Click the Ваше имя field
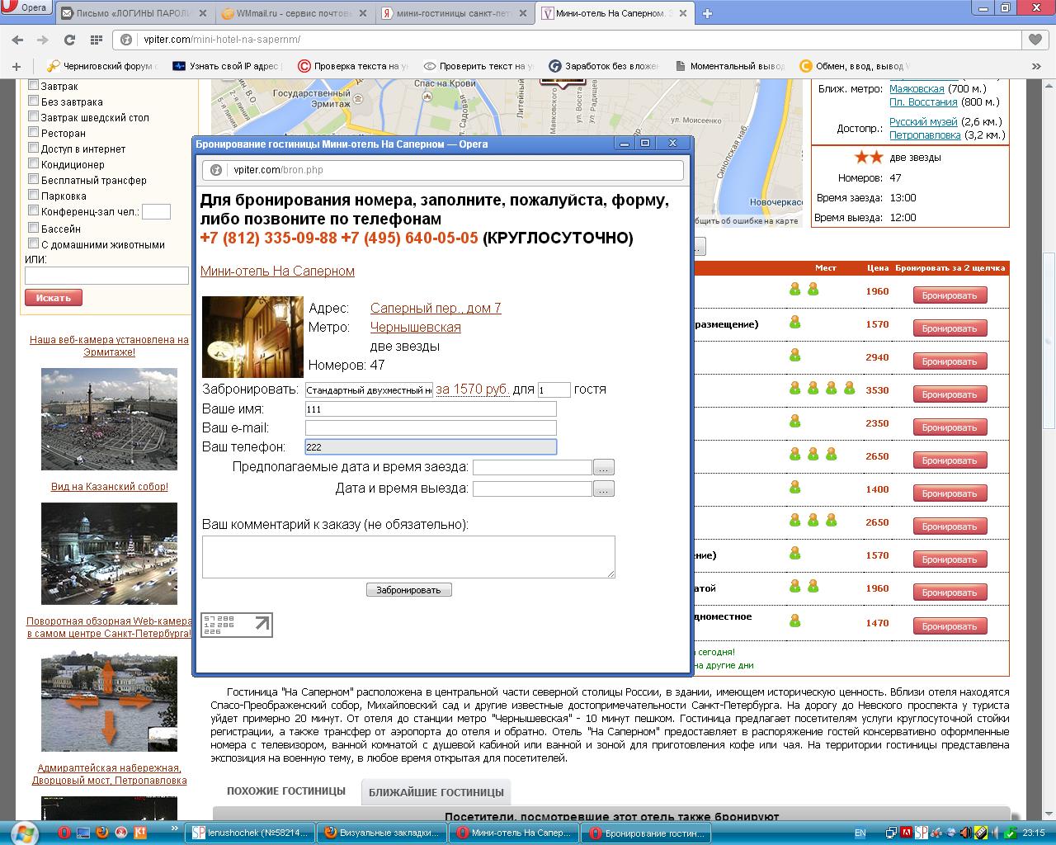This screenshot has width=1056, height=845. pos(431,408)
